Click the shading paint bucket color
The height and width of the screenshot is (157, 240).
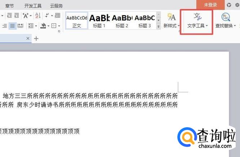pos(43,26)
